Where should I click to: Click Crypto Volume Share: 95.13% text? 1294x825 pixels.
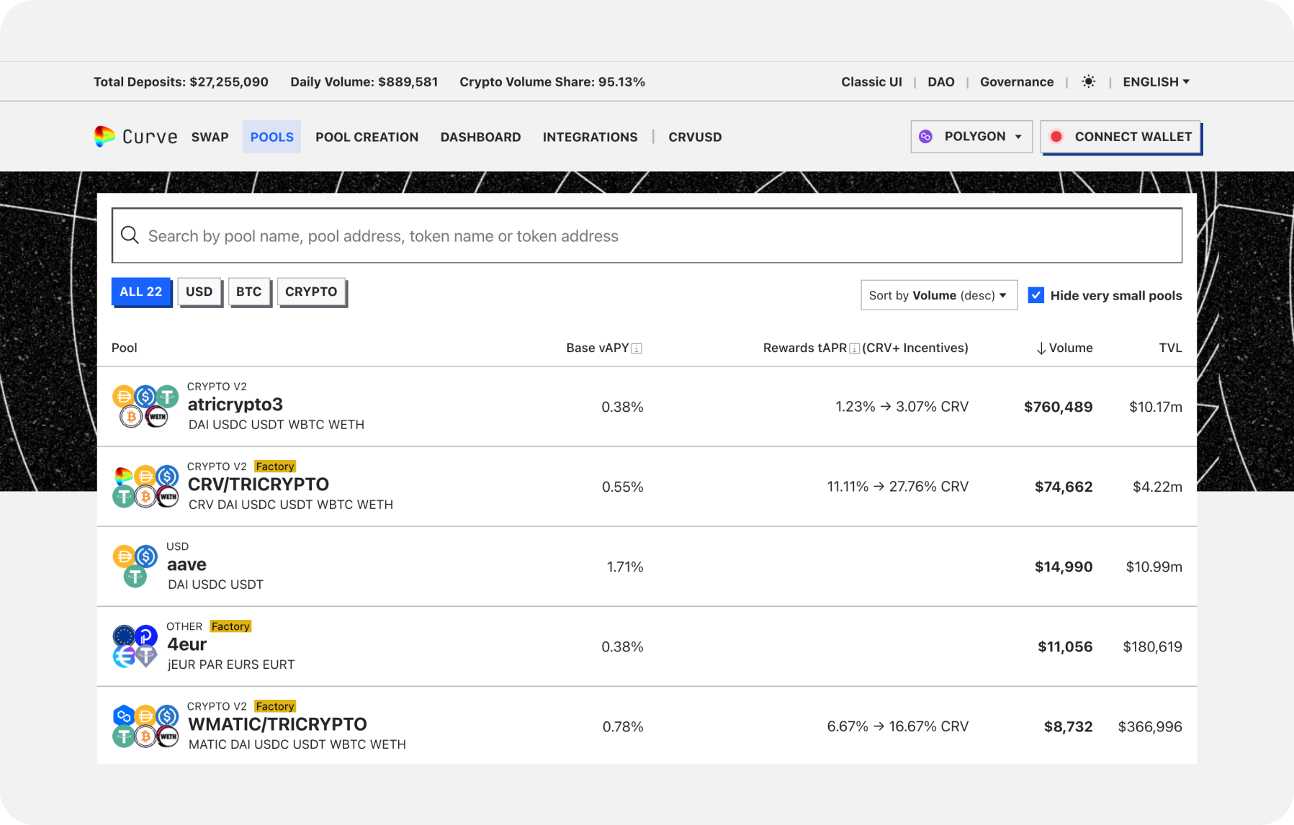click(552, 81)
